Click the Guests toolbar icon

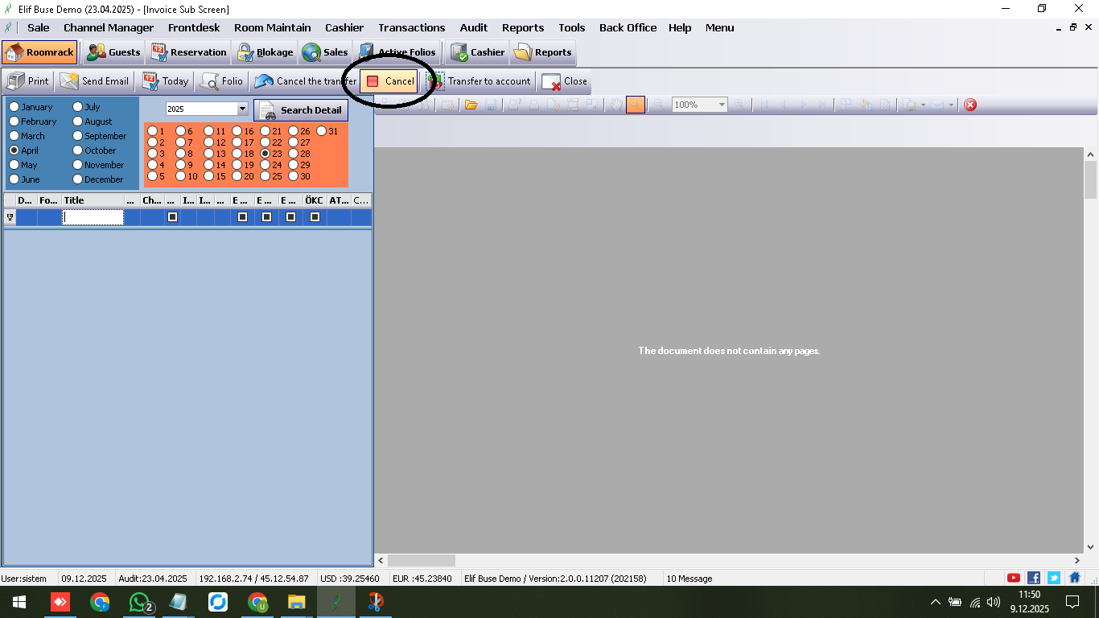(x=113, y=52)
